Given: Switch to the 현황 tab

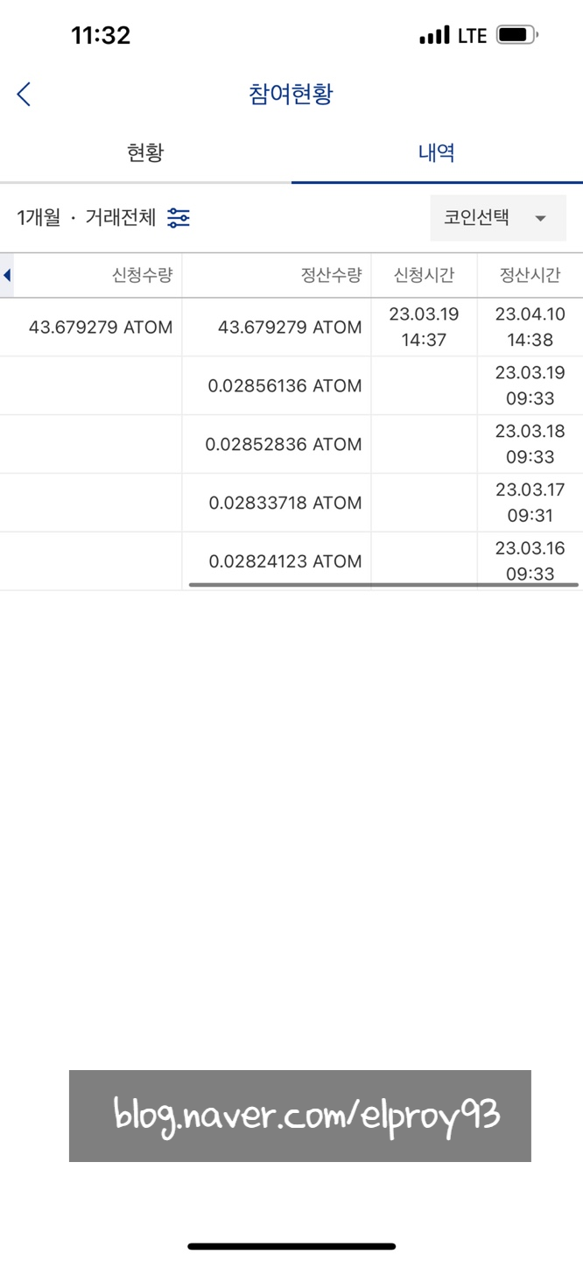Looking at the screenshot, I should [145, 153].
